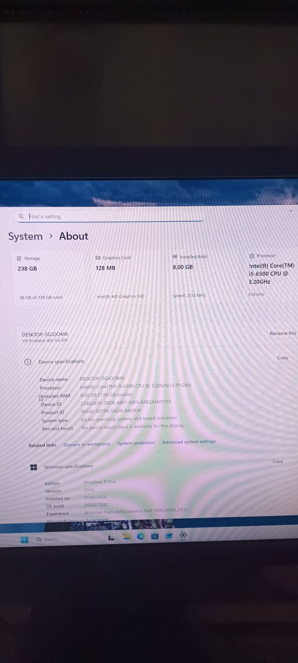This screenshot has height=663, width=298.
Task: Click the 3.19 GHz processor speed text
Action: pyautogui.click(x=256, y=294)
